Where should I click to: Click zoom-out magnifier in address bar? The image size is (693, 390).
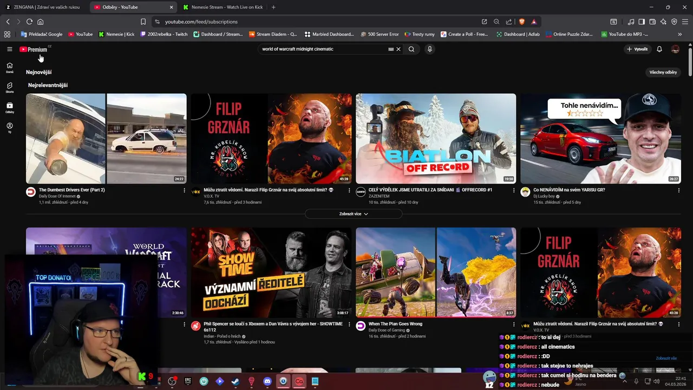[496, 22]
